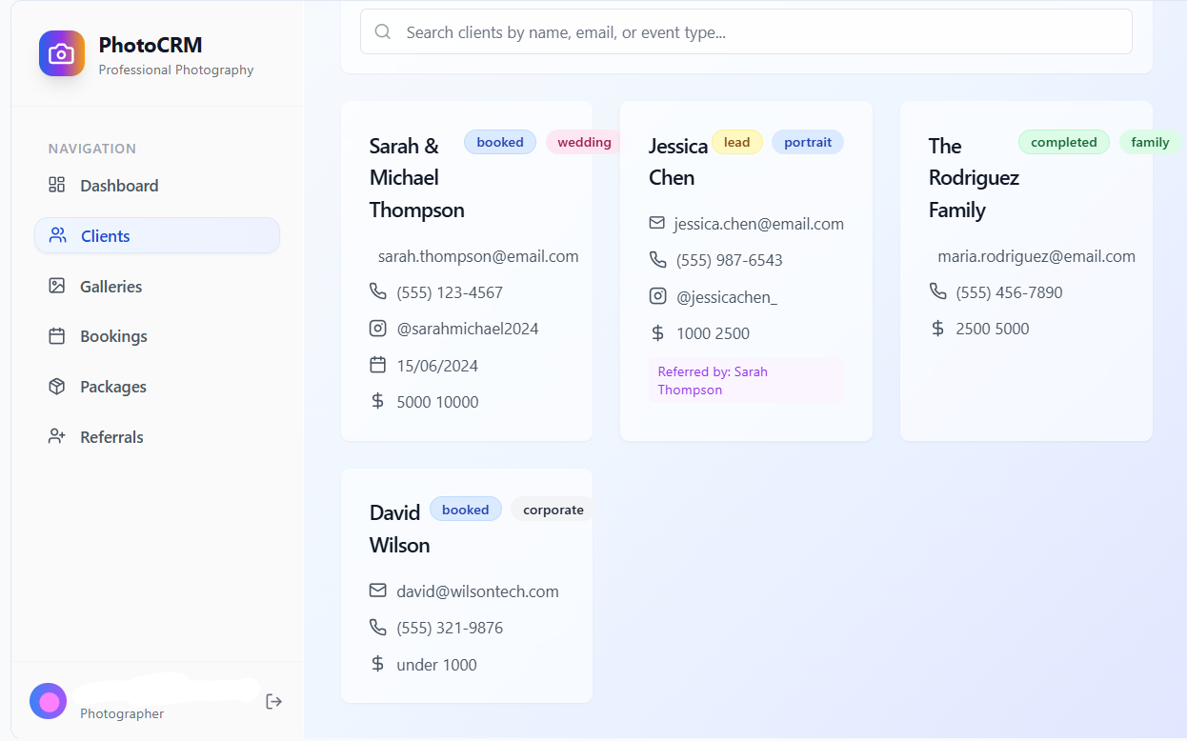Screen dimensions: 1187x741
Task: Go to the Galleries section
Action: point(111,286)
